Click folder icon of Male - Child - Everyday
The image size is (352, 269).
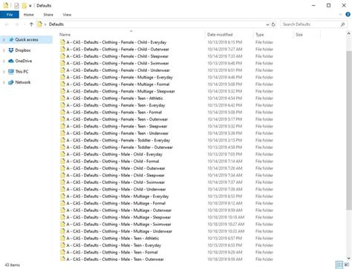pos(62,154)
